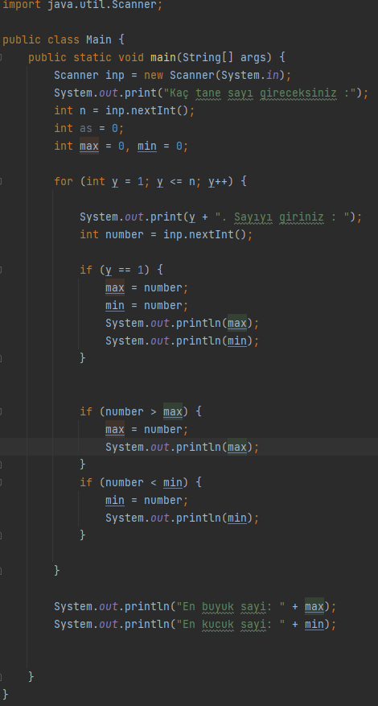Collapse the main method using its gutter fold marker
This screenshot has width=378, height=706.
pyautogui.click(x=1, y=58)
